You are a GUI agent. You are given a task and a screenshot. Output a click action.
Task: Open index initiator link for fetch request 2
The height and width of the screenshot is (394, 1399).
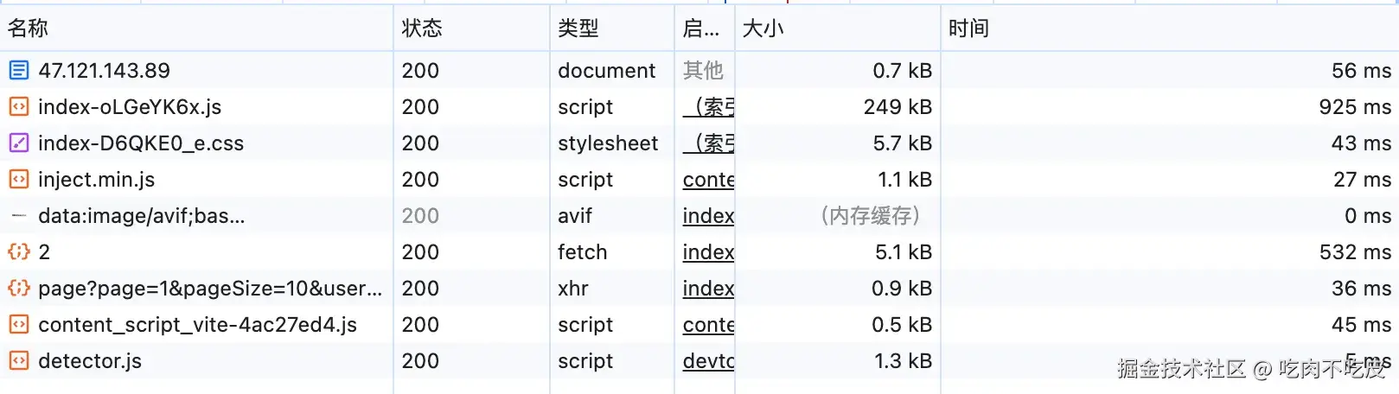pos(709,251)
